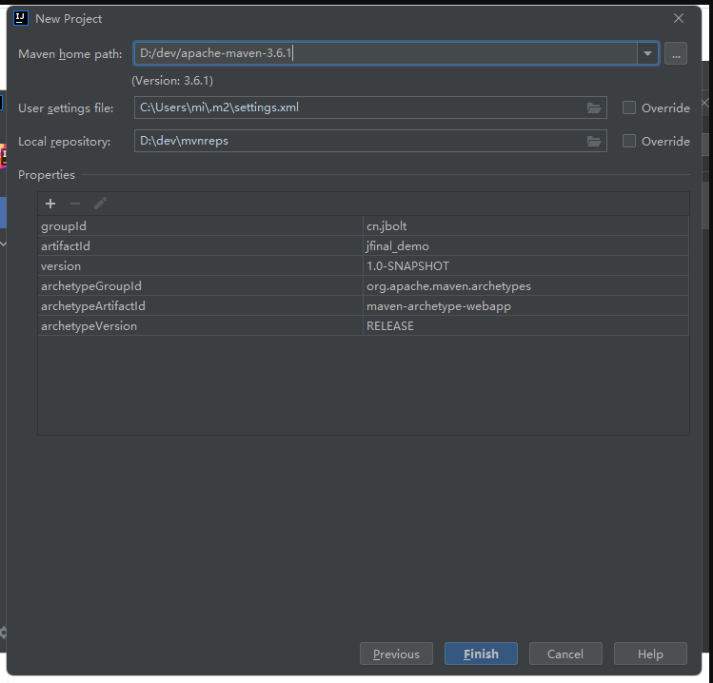
Task: Close the New Project dialog
Action: pyautogui.click(x=679, y=18)
